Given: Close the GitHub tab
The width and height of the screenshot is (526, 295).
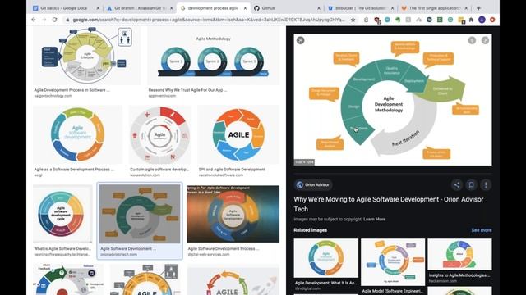Looking at the screenshot, I should [318, 8].
